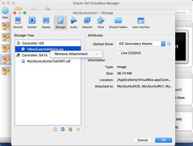Click the optical disk chooser icon
This screenshot has width=193, height=146.
coord(169,44)
